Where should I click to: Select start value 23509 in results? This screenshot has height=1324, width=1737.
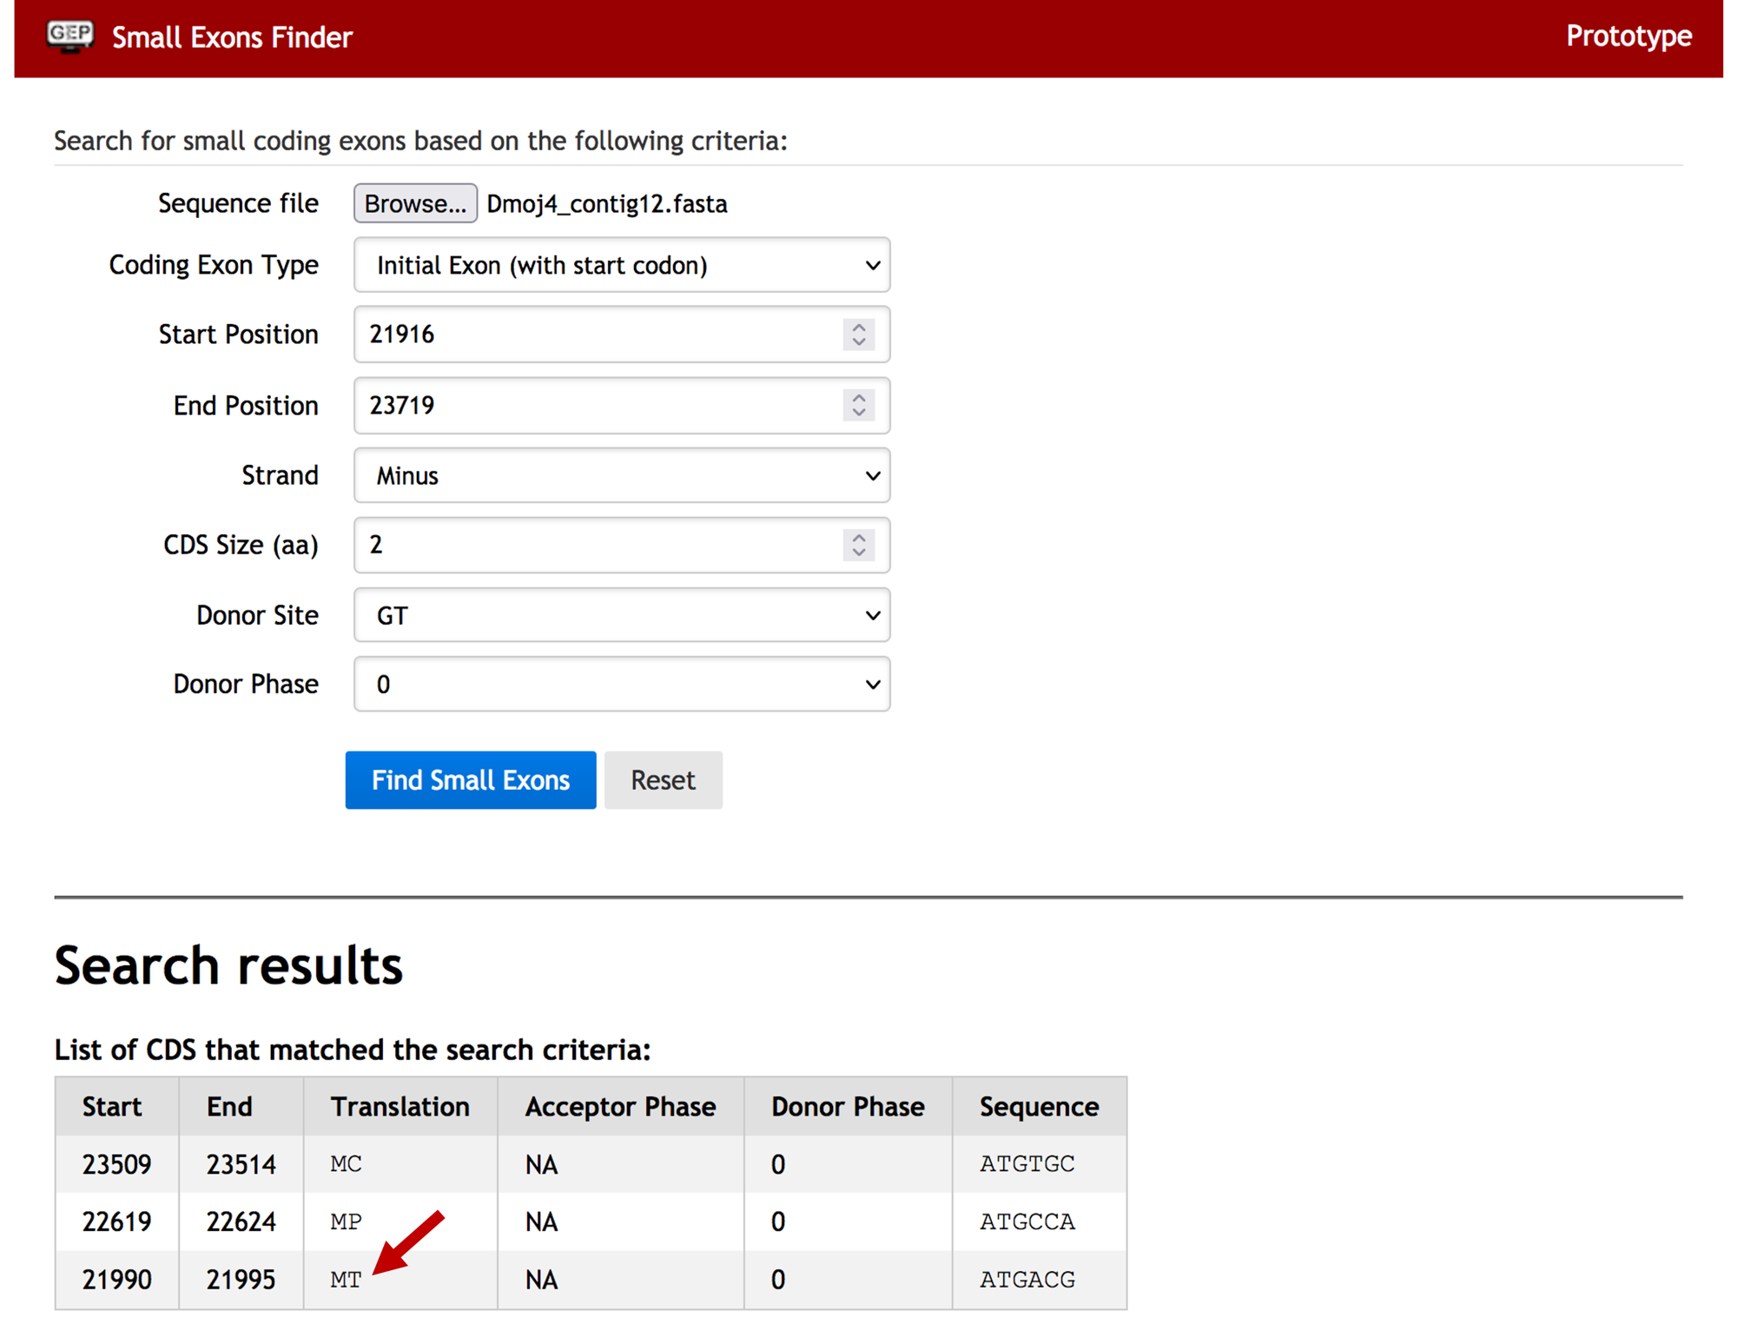point(116,1164)
